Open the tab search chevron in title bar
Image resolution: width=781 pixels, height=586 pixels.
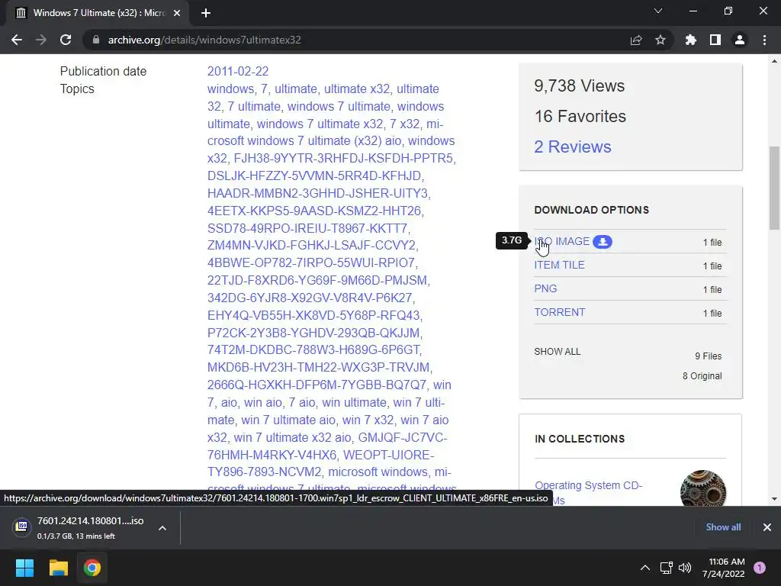click(658, 11)
